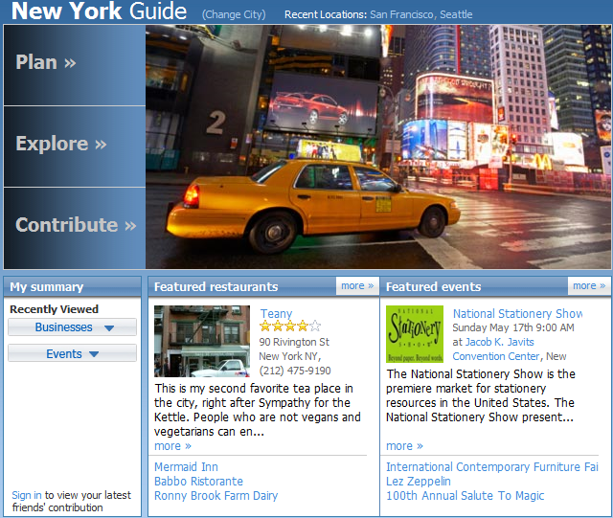Click the date Sunday May 17th 9:00 AM
This screenshot has height=518, width=613.
[x=513, y=327]
